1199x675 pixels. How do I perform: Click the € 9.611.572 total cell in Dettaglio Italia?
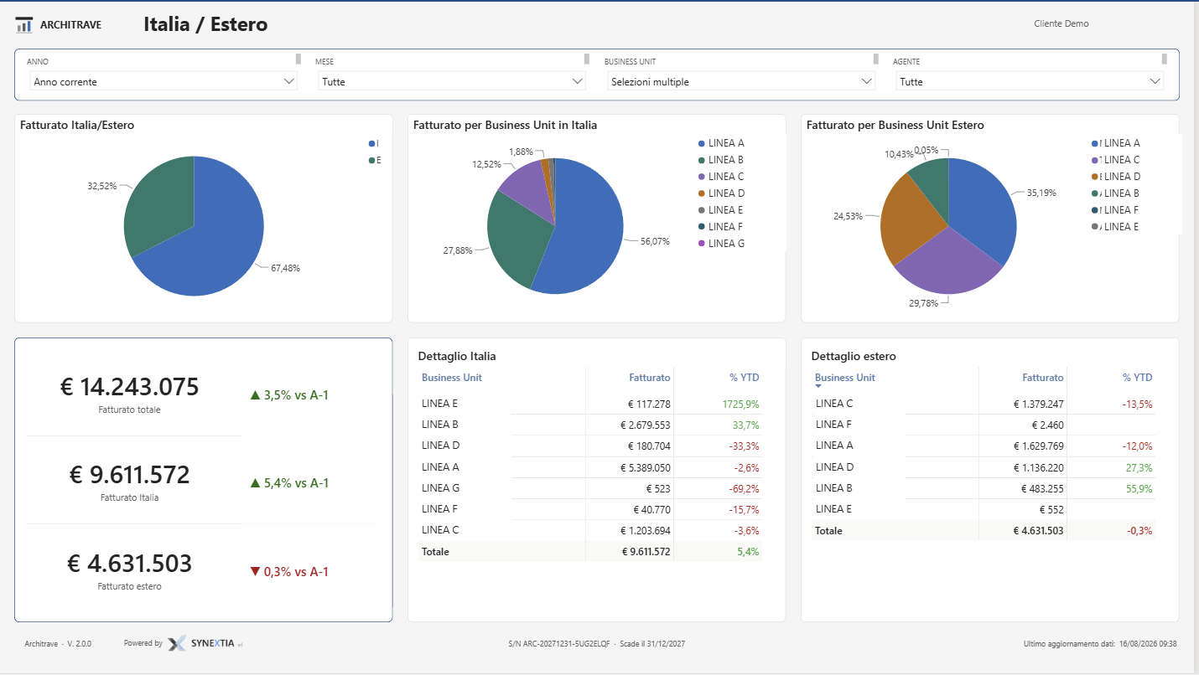tap(646, 552)
